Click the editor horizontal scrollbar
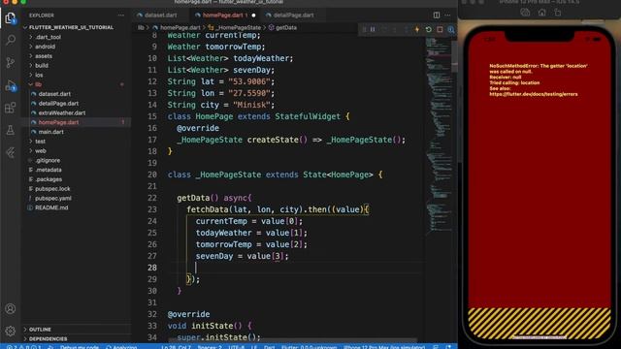The image size is (621, 349). coord(293,340)
